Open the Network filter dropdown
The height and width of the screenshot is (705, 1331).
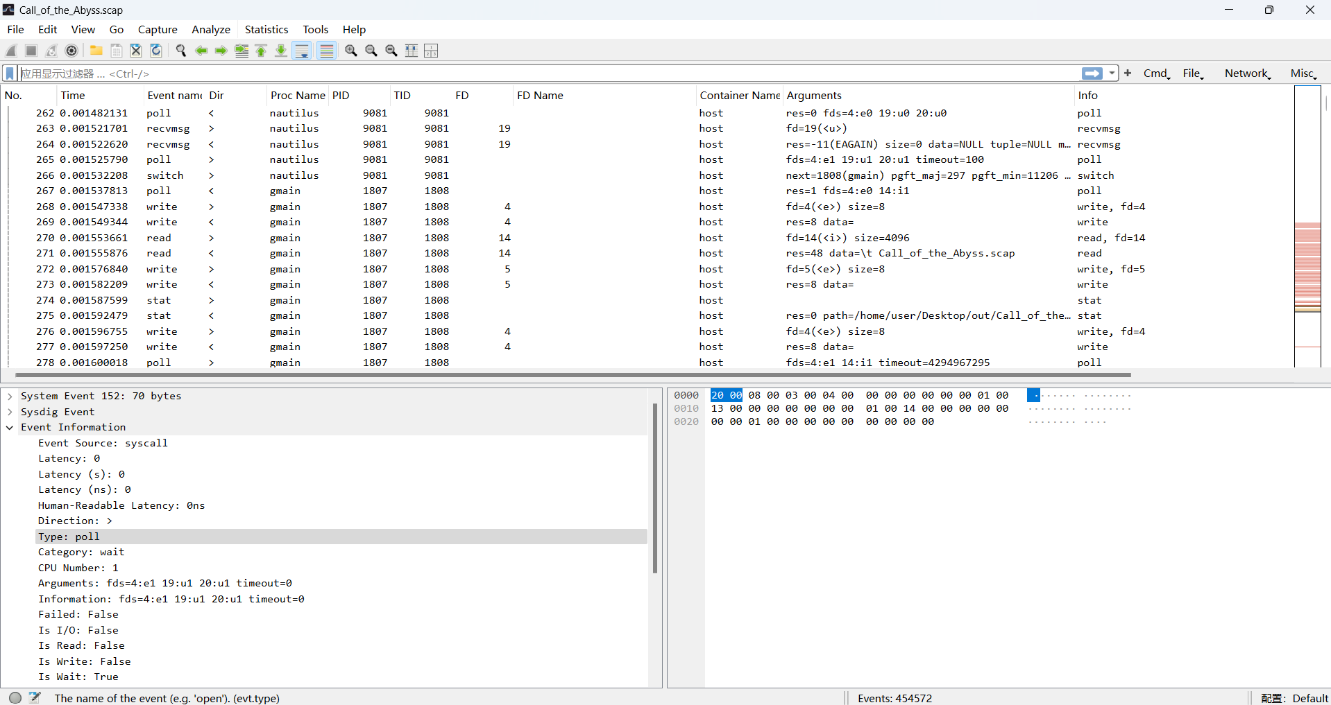[x=1248, y=73]
